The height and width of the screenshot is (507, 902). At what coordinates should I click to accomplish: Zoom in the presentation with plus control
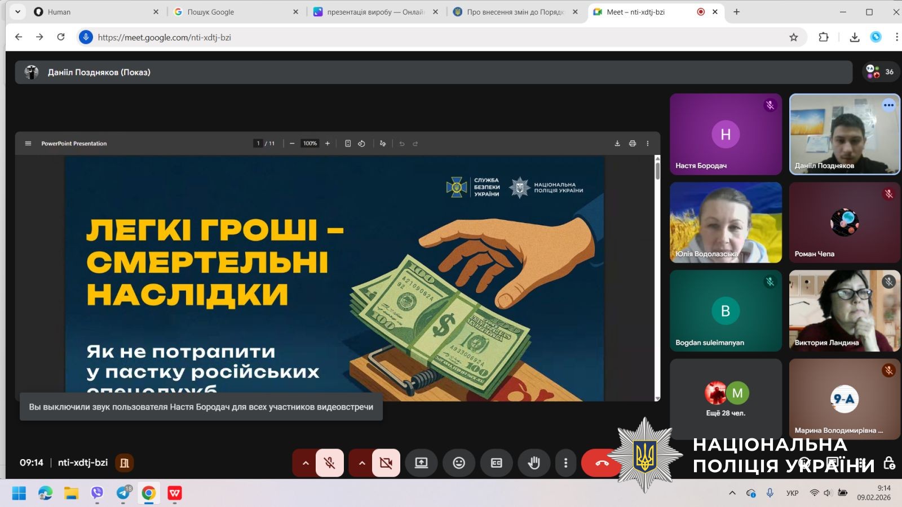[x=327, y=143]
